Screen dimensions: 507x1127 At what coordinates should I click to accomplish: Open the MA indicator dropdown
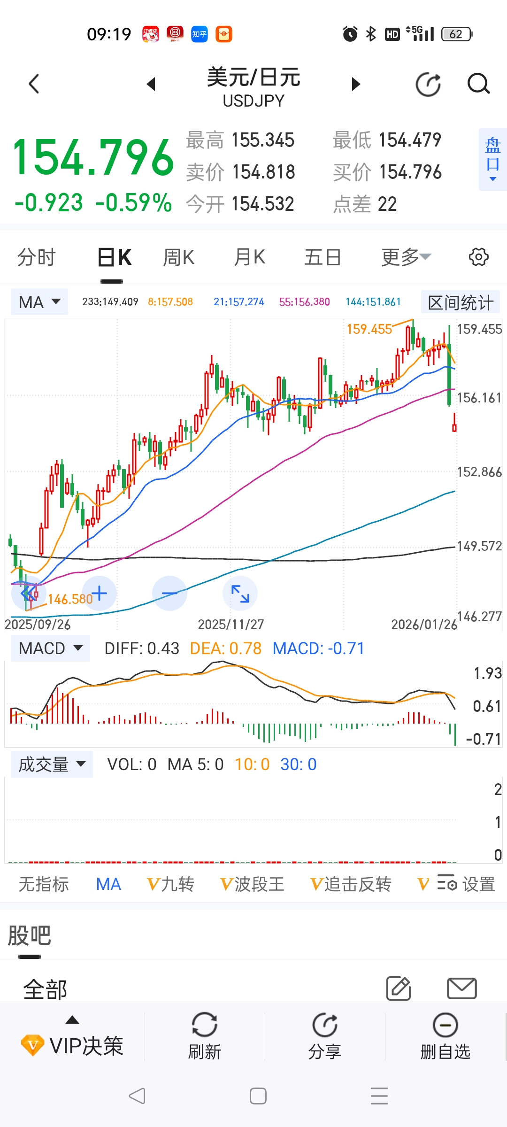(40, 302)
